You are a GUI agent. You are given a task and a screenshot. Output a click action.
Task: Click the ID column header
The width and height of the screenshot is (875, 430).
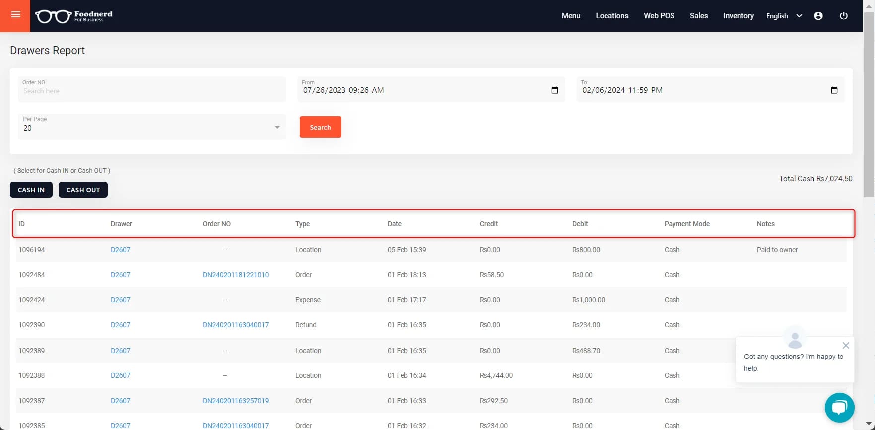click(21, 224)
